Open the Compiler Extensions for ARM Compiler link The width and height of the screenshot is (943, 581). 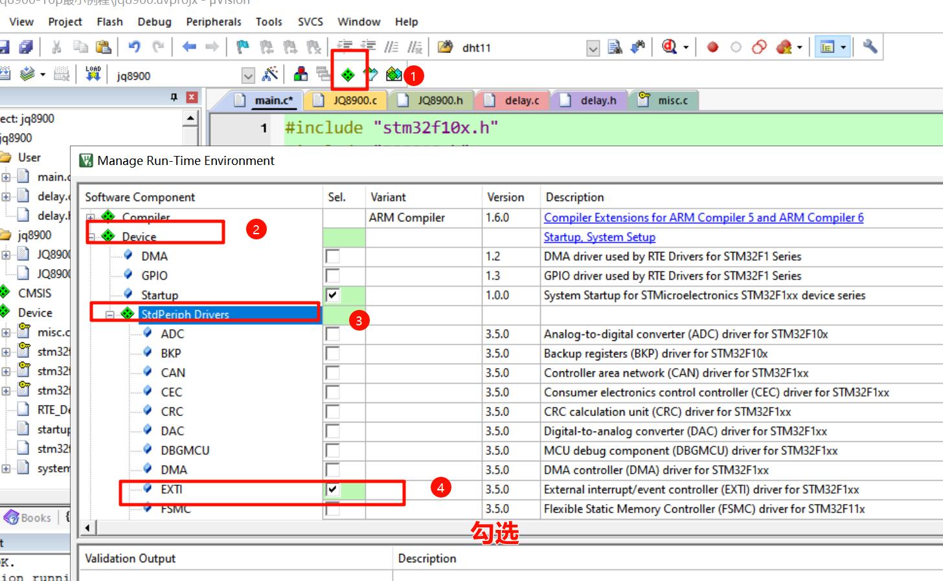(x=703, y=217)
